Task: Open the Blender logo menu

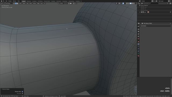Action: (x=1, y=1)
